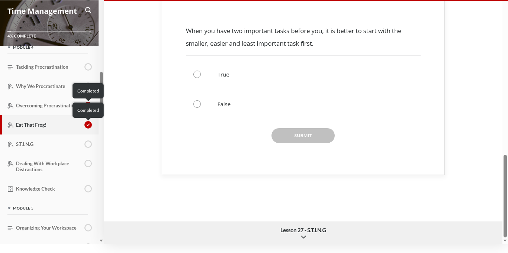Image resolution: width=508 pixels, height=253 pixels.
Task: Click the S.T.I.N.G lesson hand icon
Action: pyautogui.click(x=10, y=145)
